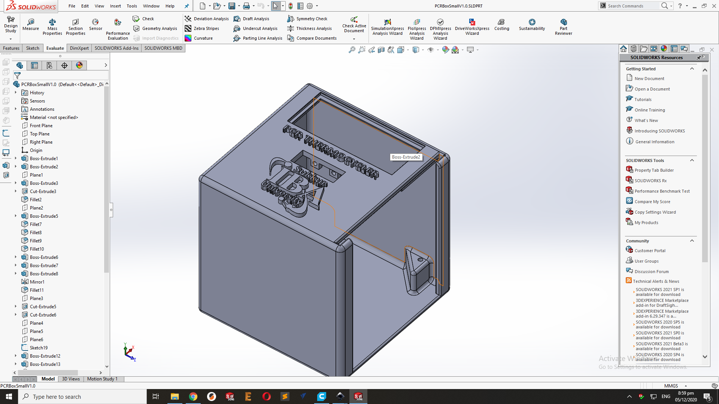Switch to the Features tab
Screen dimensions: 719x404
[x=11, y=48]
